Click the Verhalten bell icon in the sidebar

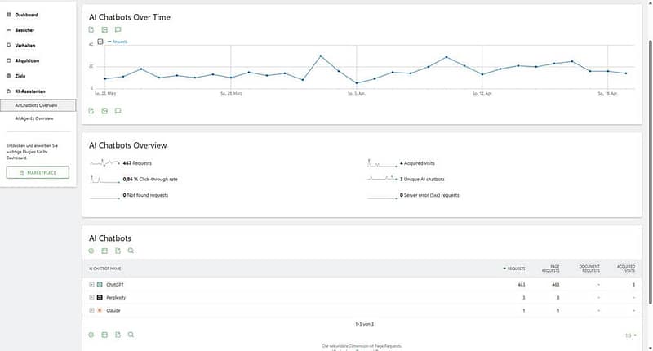9,45
